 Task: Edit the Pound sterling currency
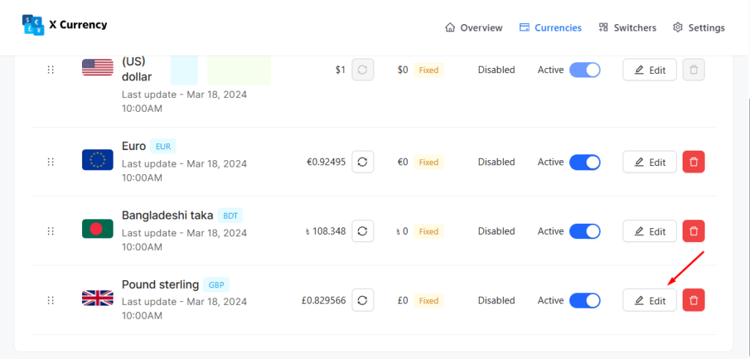pos(650,300)
